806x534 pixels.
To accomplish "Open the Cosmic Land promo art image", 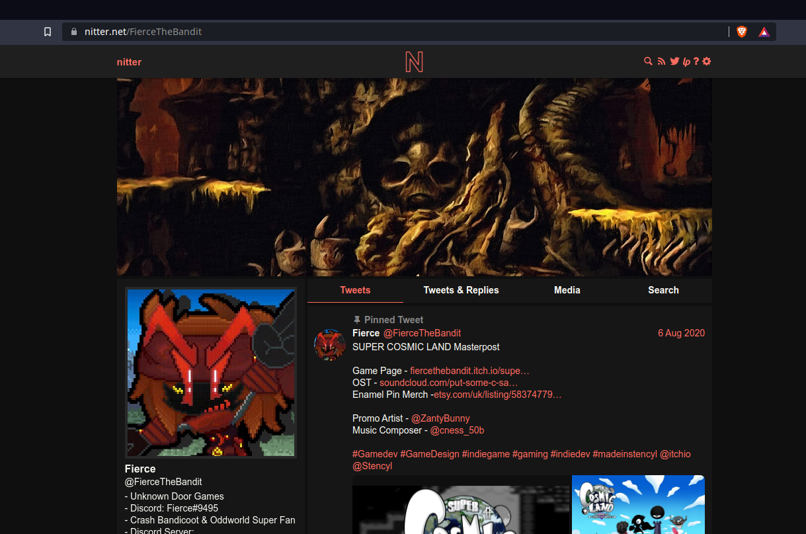I will coord(638,504).
